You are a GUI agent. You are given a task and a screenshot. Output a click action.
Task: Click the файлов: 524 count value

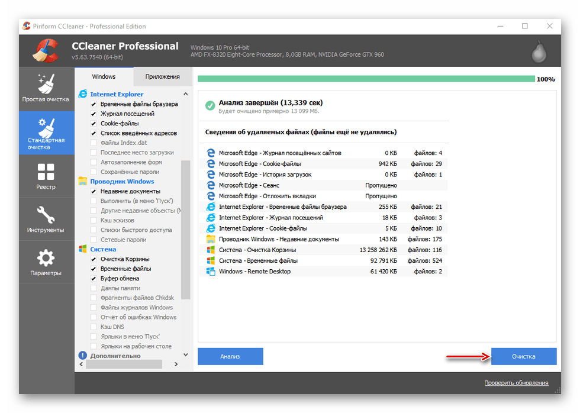(x=425, y=261)
